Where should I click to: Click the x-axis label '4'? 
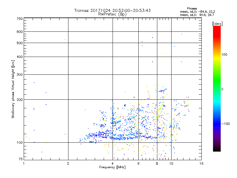[x=113, y=163]
